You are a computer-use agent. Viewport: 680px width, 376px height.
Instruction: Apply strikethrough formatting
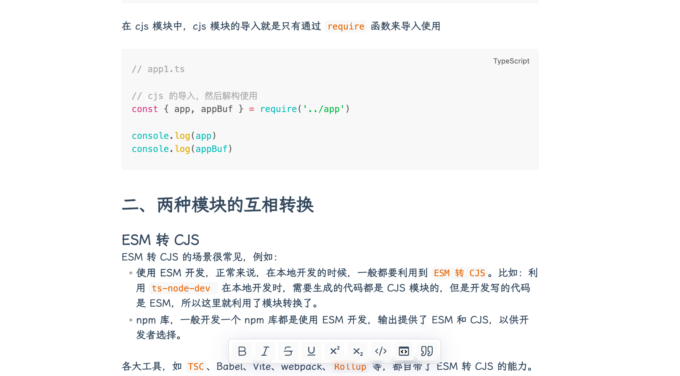pyautogui.click(x=288, y=351)
